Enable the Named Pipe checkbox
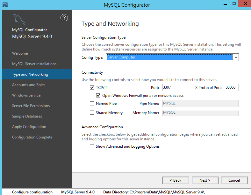The height and width of the screenshot is (195, 251). [x=92, y=104]
